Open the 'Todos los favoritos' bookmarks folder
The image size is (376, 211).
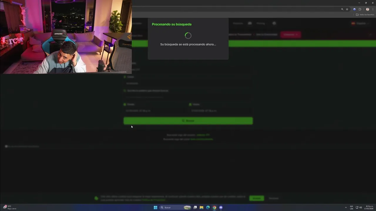point(365,15)
